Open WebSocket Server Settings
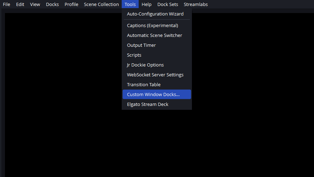Screen dimensions: 314x177 pos(155,75)
